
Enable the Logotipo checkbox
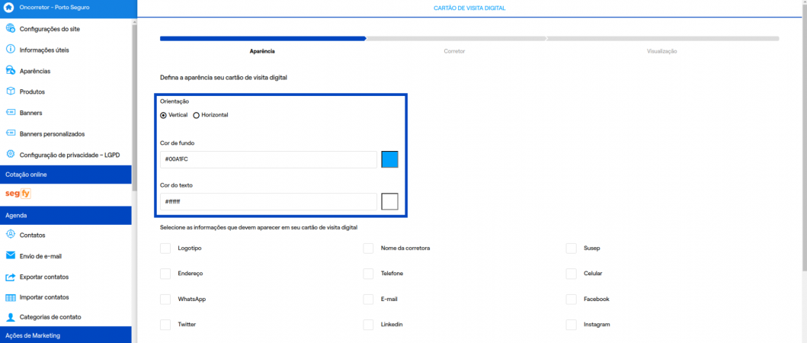pyautogui.click(x=165, y=248)
